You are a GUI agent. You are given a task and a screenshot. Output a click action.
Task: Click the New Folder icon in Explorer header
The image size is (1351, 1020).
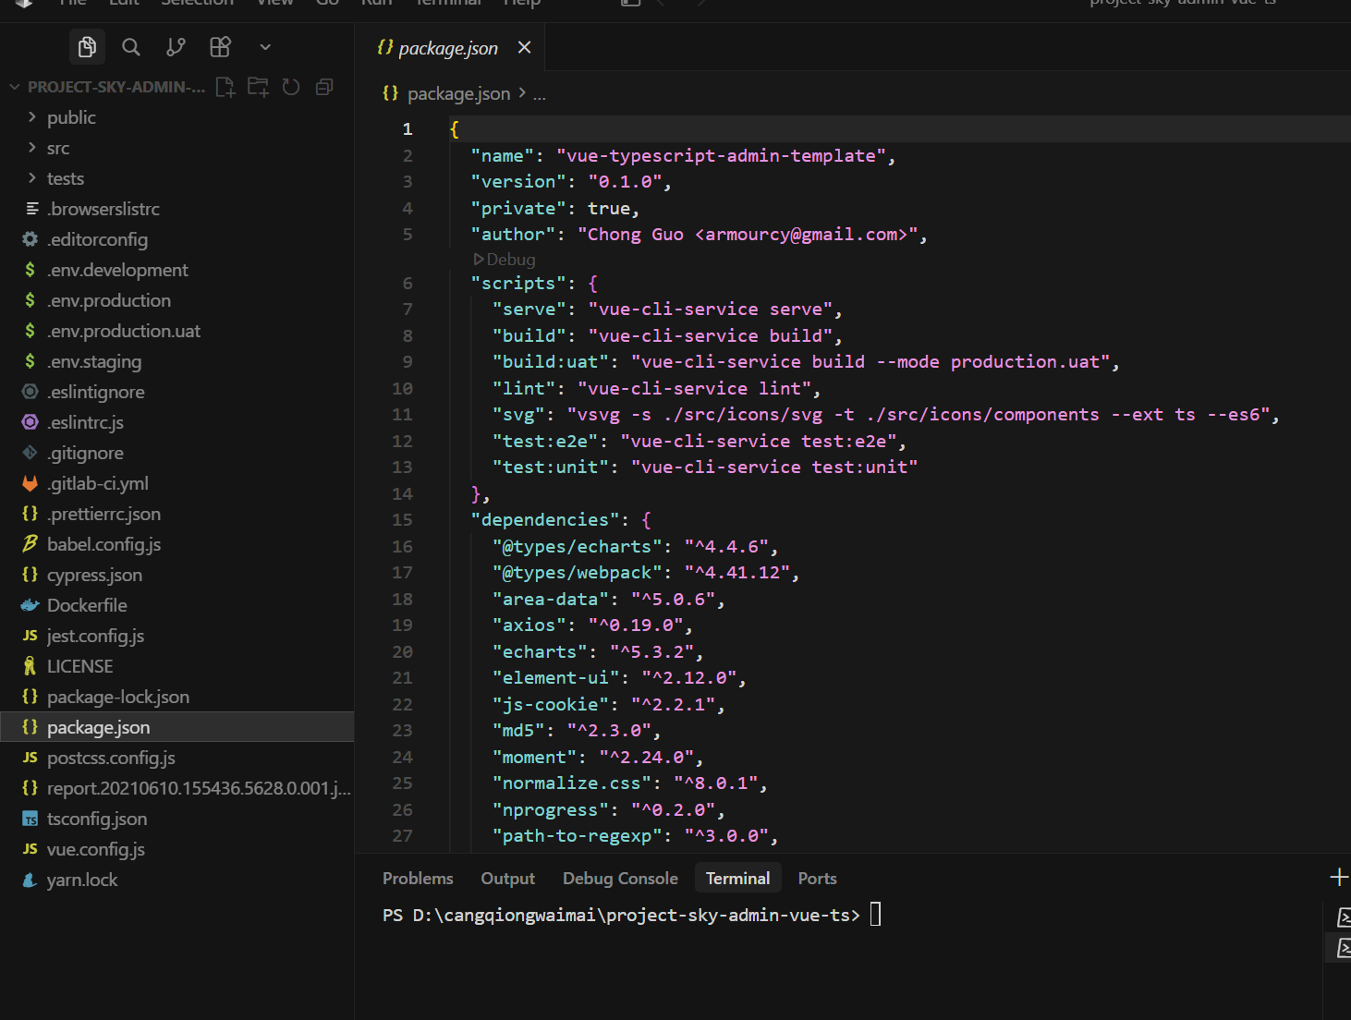pos(258,87)
